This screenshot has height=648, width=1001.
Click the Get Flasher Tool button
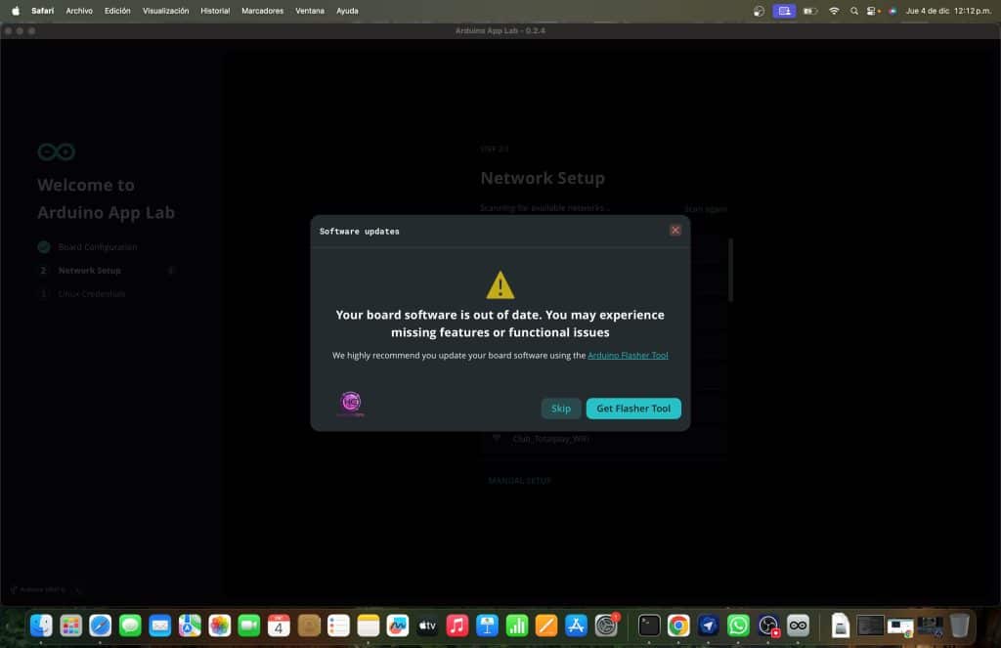click(x=633, y=409)
